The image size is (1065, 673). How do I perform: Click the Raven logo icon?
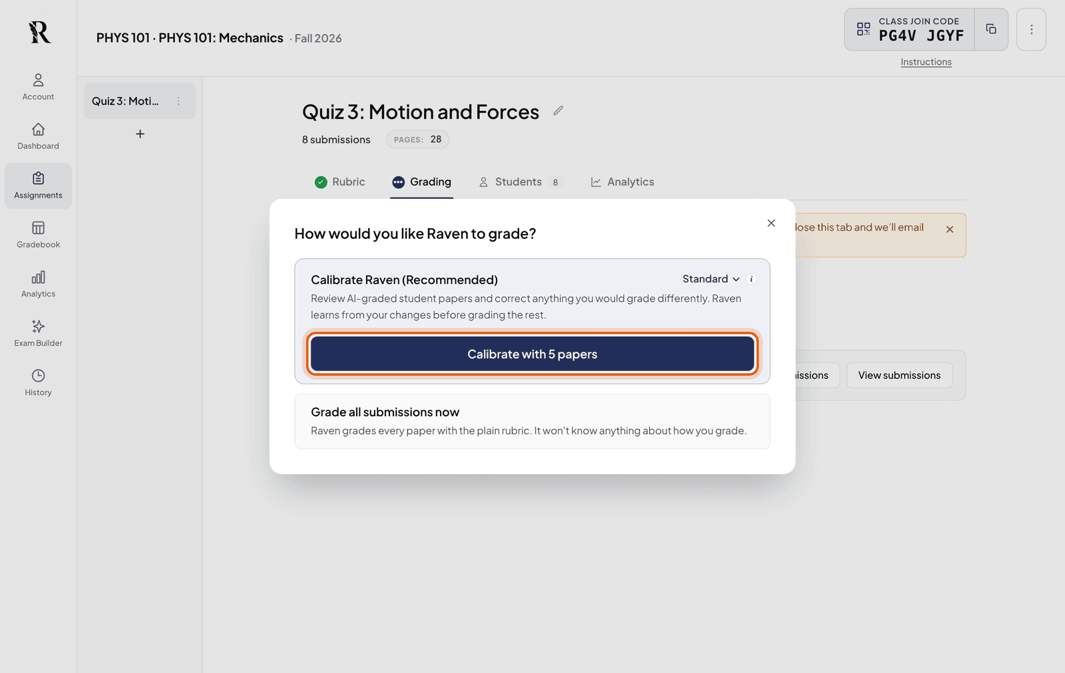pyautogui.click(x=39, y=32)
